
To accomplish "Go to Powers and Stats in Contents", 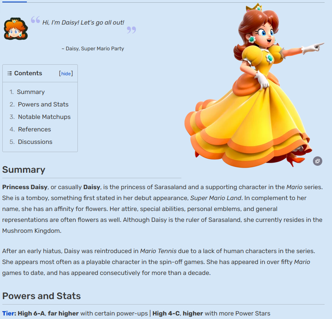I will 43,105.
